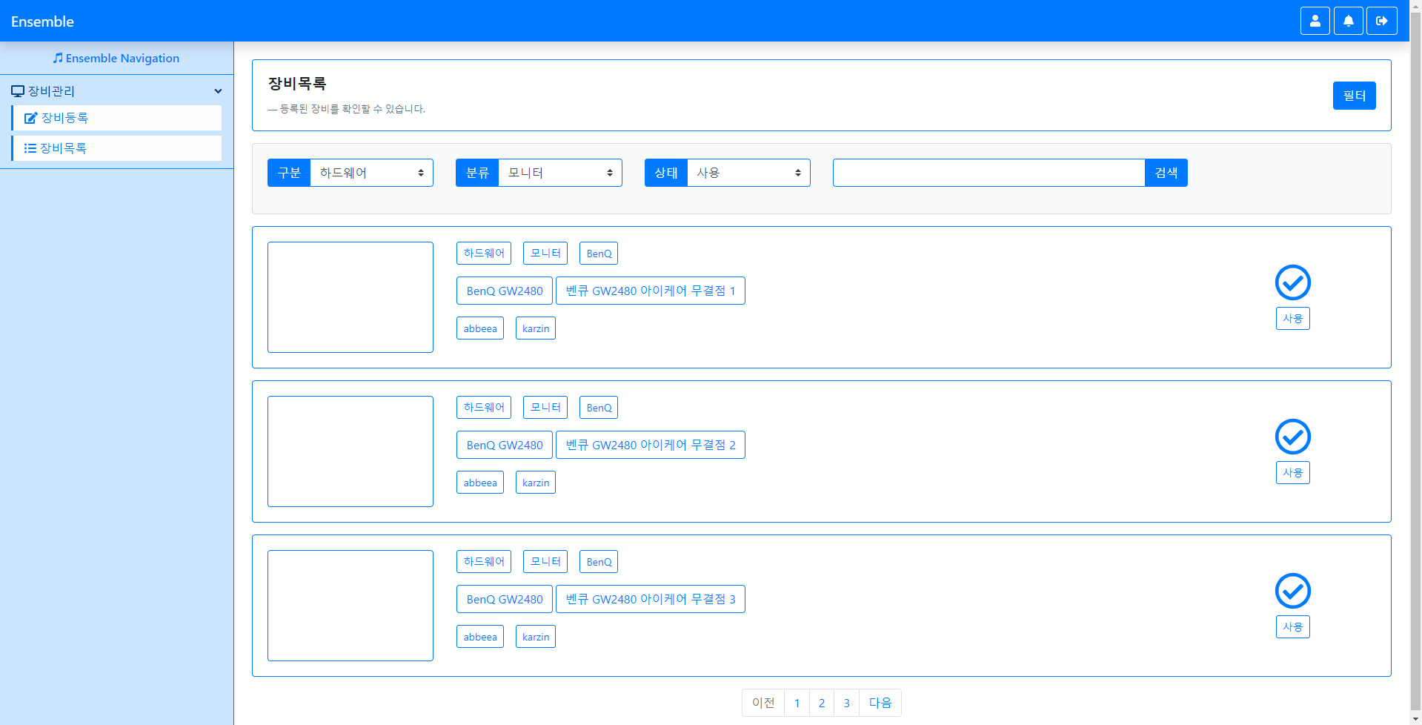Click karzin tag in third card
1422x725 pixels.
click(x=536, y=637)
